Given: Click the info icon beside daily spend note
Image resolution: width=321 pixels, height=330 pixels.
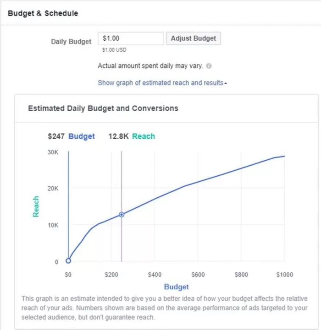Looking at the screenshot, I should (209, 66).
